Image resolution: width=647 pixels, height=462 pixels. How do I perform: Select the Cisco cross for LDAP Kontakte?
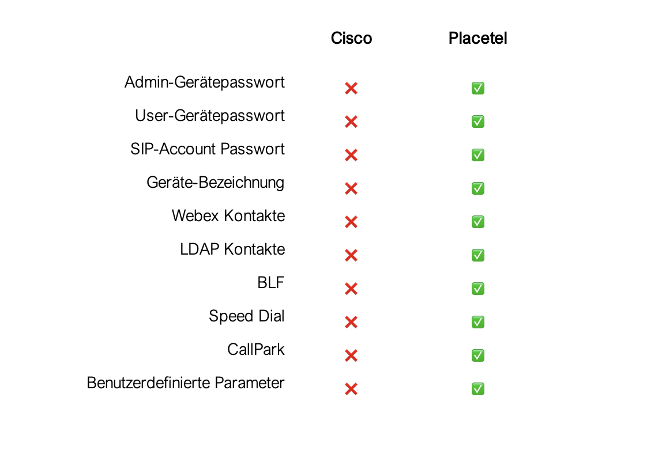pyautogui.click(x=351, y=255)
